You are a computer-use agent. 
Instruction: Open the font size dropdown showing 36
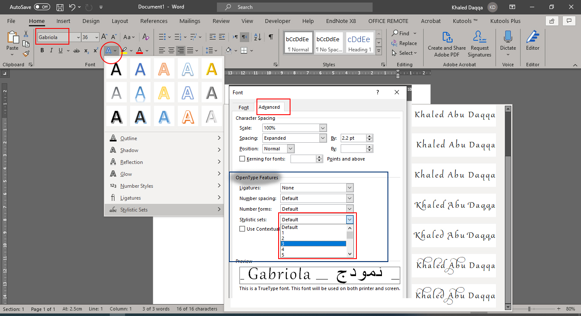click(x=97, y=37)
